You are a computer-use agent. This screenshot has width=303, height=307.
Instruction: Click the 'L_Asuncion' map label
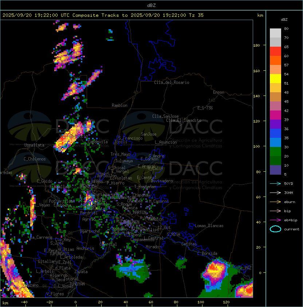(166, 142)
